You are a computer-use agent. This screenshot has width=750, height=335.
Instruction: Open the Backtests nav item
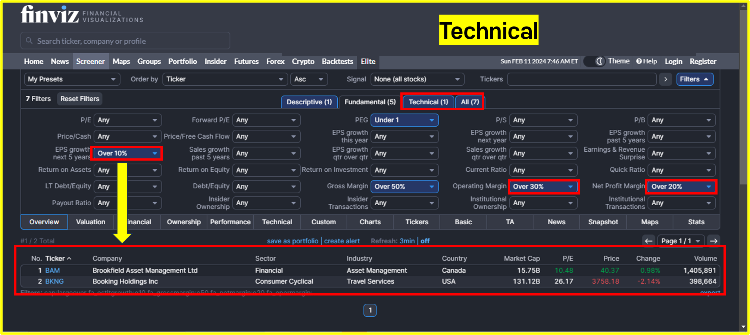[337, 61]
